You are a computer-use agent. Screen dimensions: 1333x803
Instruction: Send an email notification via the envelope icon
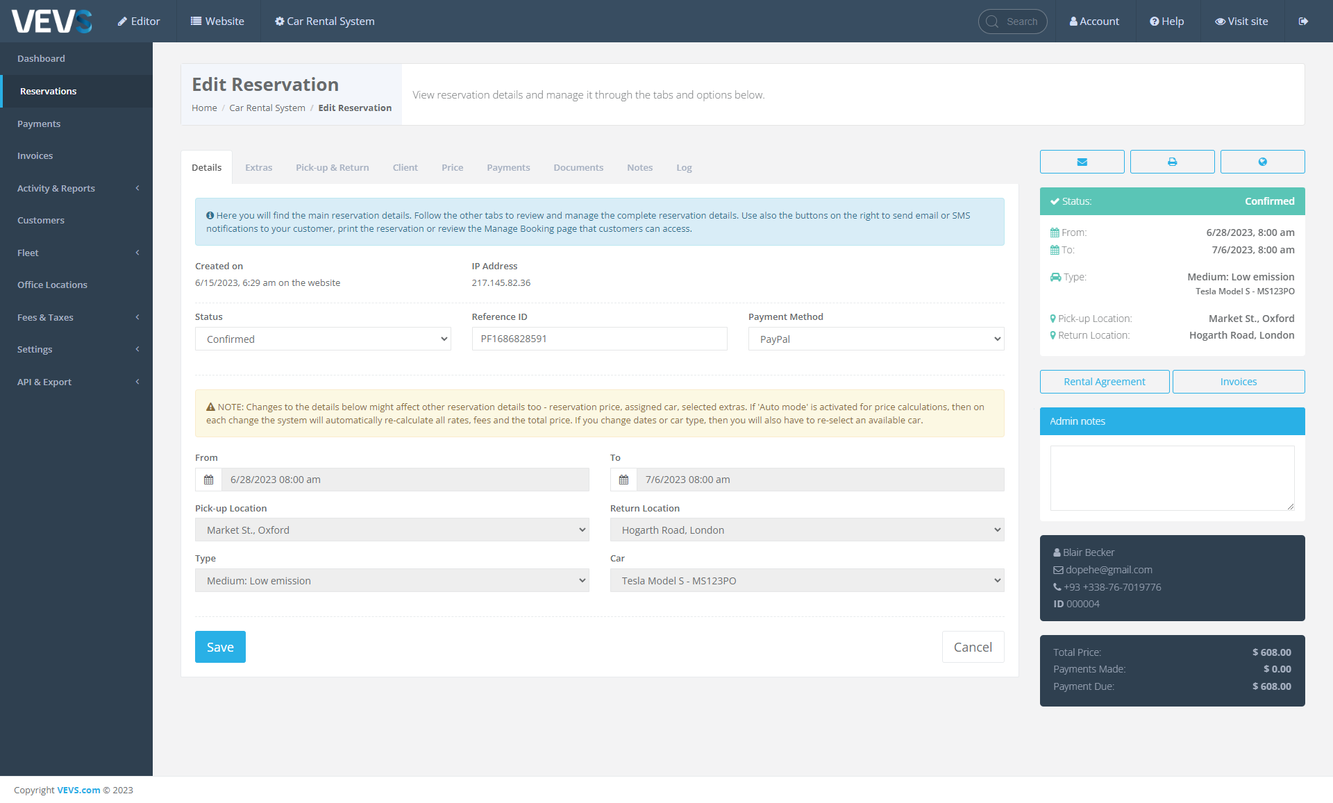click(x=1082, y=162)
